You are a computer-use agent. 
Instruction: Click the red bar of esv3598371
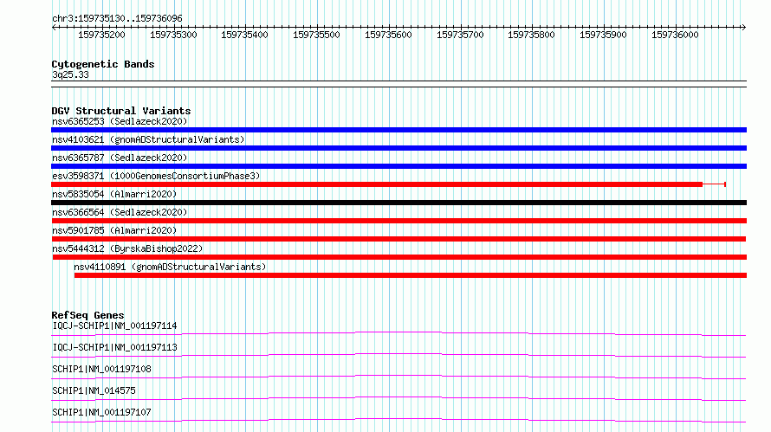click(377, 184)
